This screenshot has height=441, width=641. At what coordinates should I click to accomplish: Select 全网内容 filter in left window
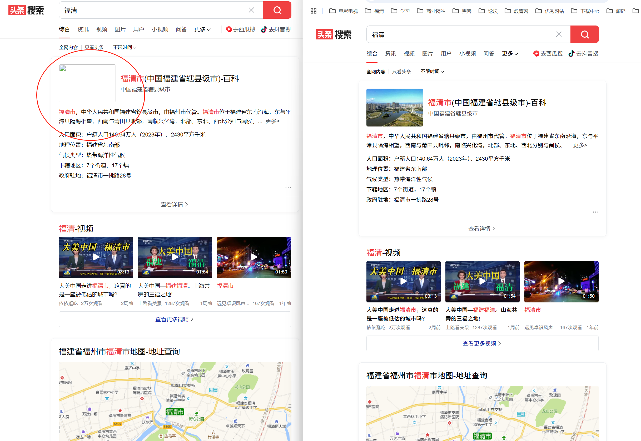tap(68, 47)
